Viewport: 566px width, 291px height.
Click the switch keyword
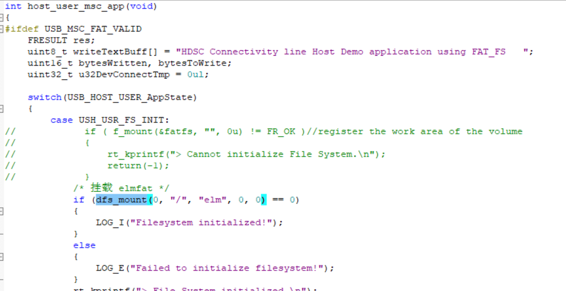coord(44,97)
